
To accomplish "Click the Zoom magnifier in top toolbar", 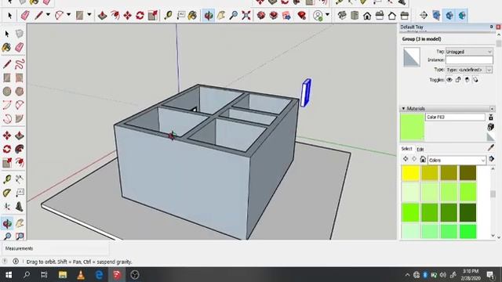I will (234, 16).
